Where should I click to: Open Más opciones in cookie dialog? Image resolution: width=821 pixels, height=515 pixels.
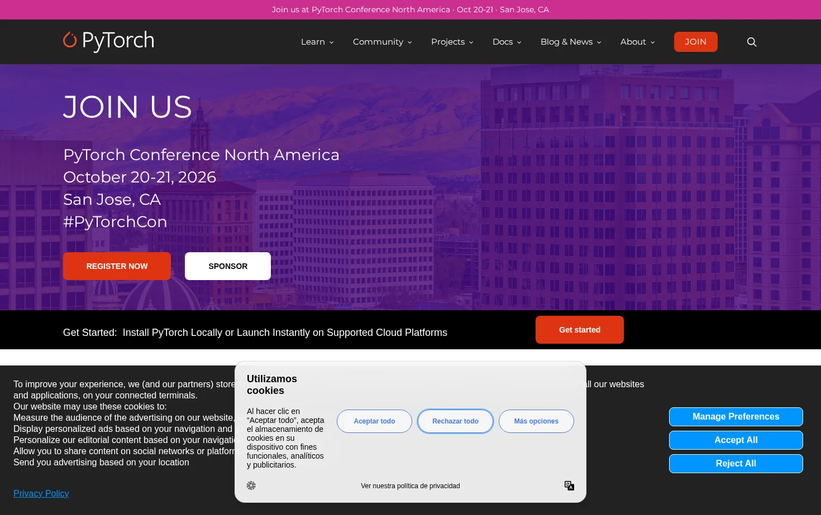click(536, 421)
